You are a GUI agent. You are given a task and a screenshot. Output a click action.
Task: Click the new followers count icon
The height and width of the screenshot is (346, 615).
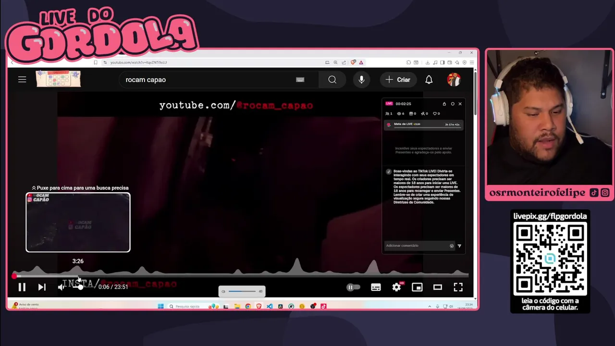tap(424, 114)
